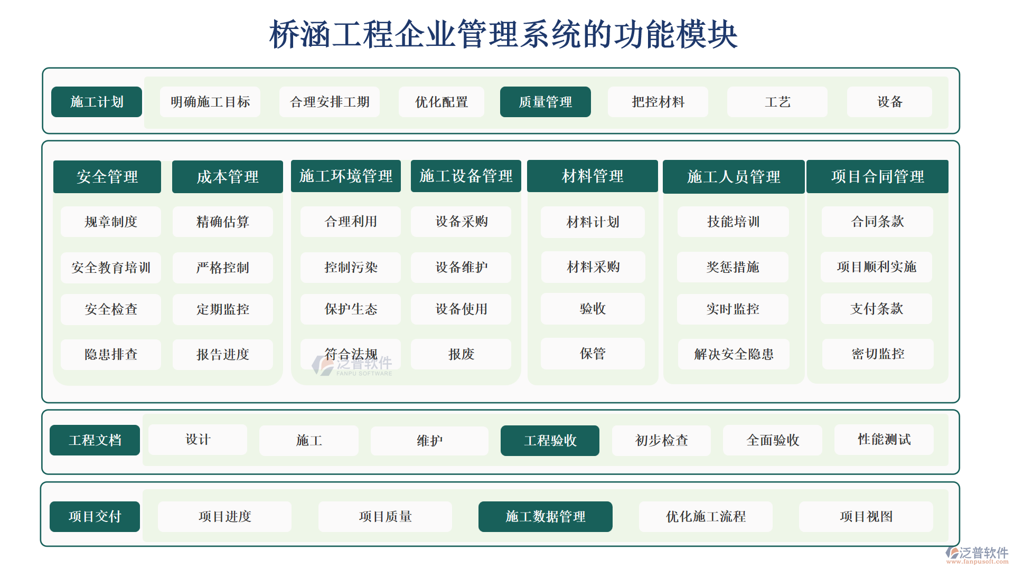Image resolution: width=1014 pixels, height=570 pixels.
Task: Choose 安全教育培训 under 安全管理
Action: click(111, 268)
